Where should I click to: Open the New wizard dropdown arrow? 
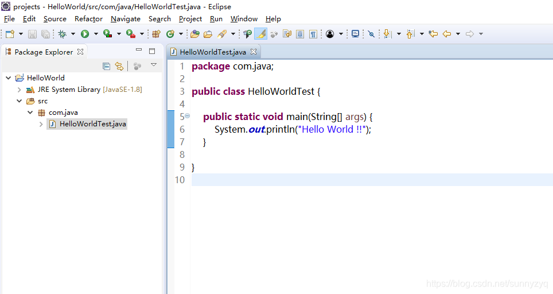point(21,34)
